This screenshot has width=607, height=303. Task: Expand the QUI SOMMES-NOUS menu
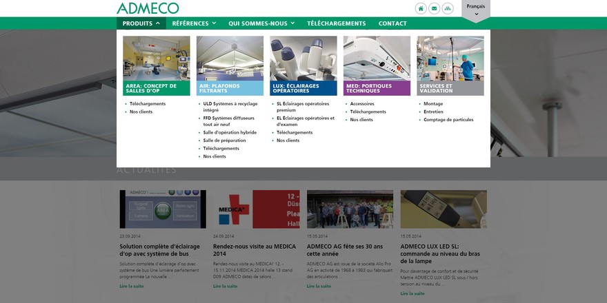[x=261, y=23]
